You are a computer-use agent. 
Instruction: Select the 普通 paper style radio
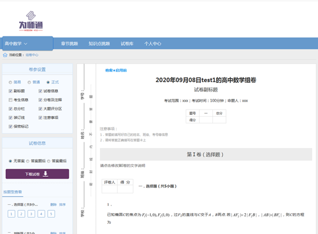29,82
